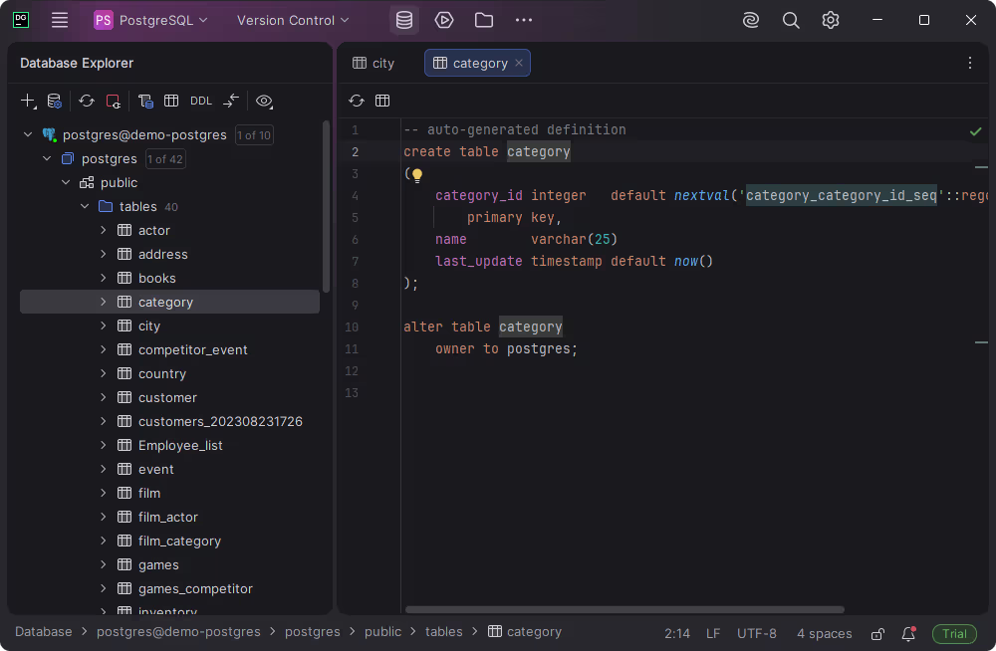Click 'public' in the breadcrumb bar
Image resolution: width=996 pixels, height=651 pixels.
[382, 632]
